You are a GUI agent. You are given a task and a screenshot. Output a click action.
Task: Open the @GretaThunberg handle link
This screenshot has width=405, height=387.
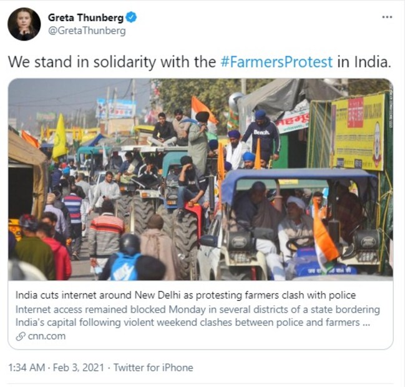click(x=87, y=31)
